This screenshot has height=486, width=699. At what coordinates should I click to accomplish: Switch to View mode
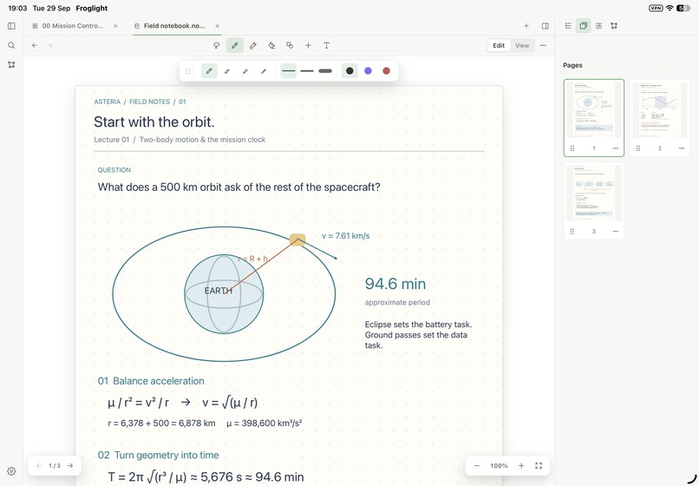(x=522, y=45)
